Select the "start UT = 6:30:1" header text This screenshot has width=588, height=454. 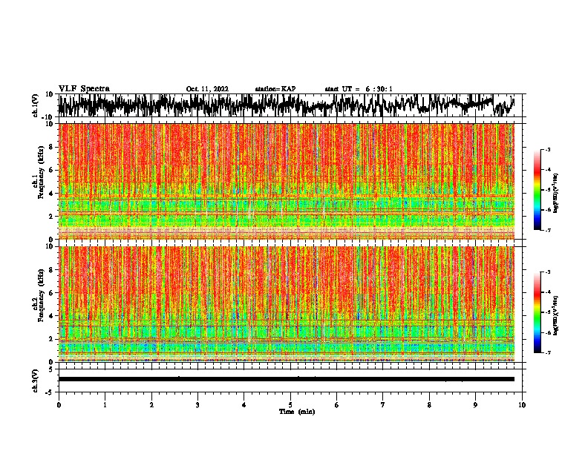click(x=359, y=89)
